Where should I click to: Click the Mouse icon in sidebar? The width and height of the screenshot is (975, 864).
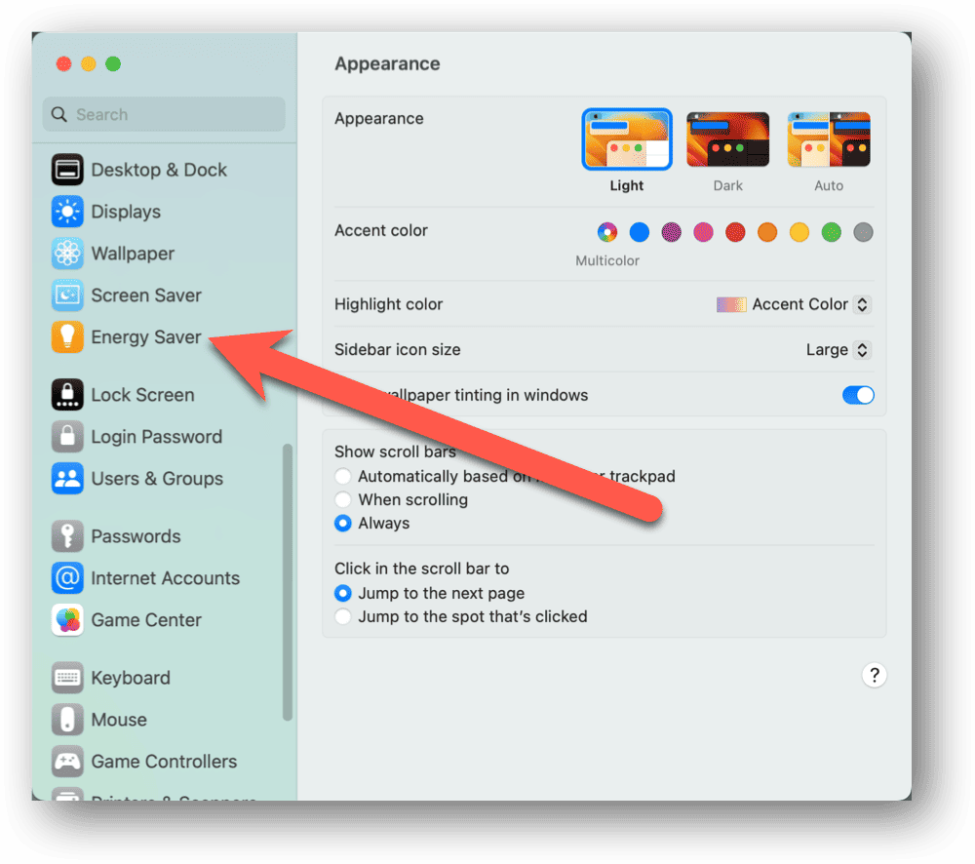(x=67, y=719)
